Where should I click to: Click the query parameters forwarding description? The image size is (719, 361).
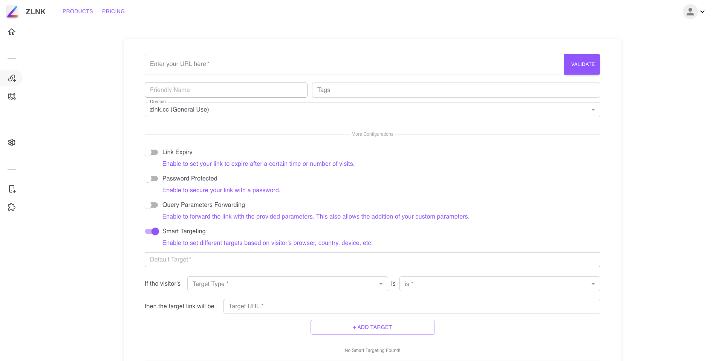click(x=316, y=217)
